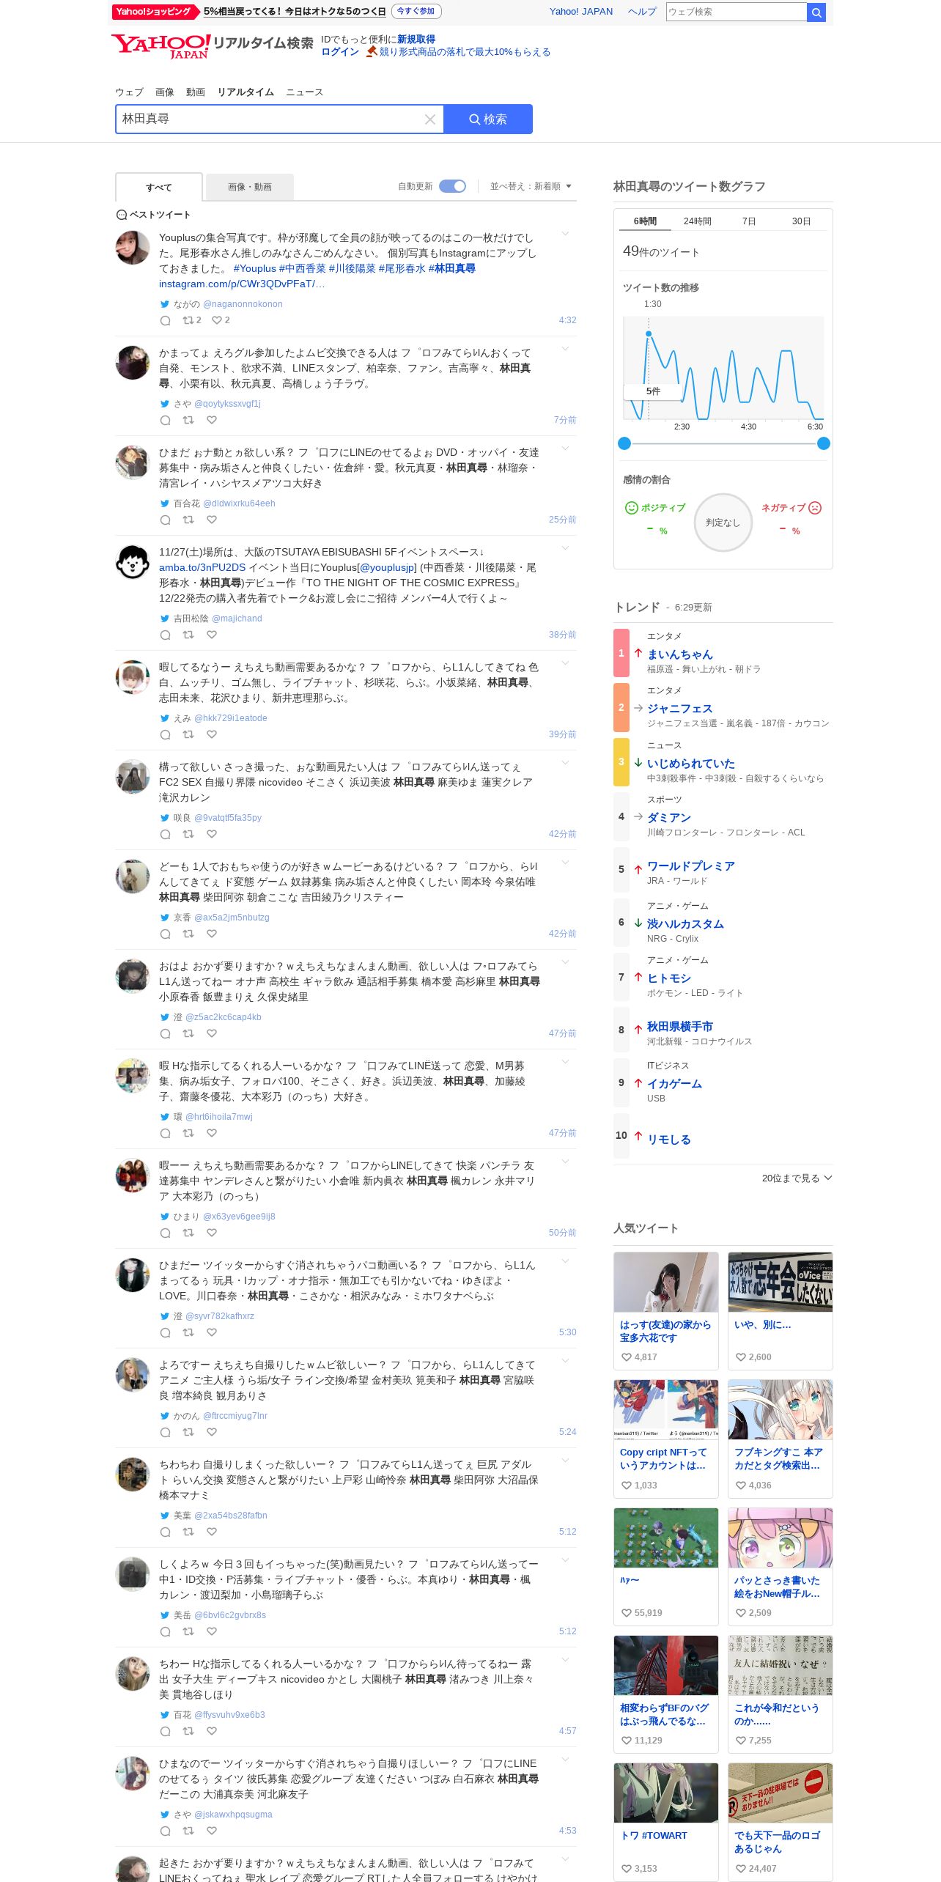Open the chevron menu on 百合花 tweet

pos(565,449)
